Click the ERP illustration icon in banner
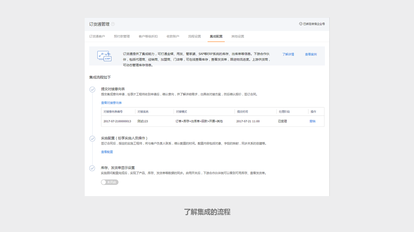414x232 pixels. [104, 56]
